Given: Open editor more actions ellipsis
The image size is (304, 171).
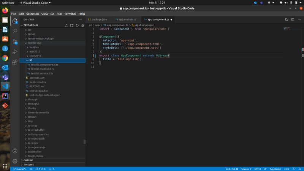Looking at the screenshot, I should click(299, 20).
